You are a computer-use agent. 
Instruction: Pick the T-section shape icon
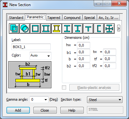(x=88, y=29)
